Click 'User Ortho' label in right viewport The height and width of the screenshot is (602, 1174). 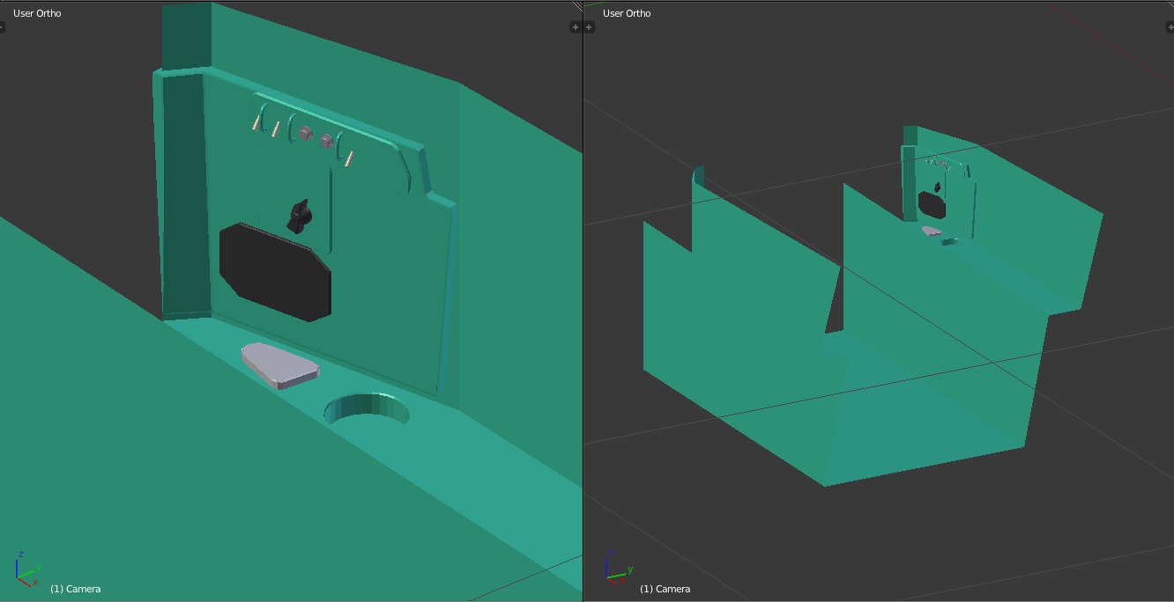pos(627,13)
